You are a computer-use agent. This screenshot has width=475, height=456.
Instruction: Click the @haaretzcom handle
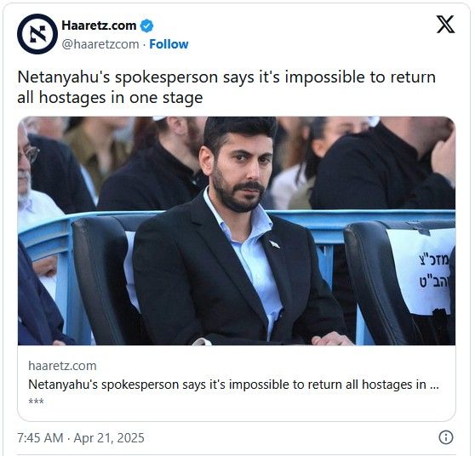click(100, 44)
